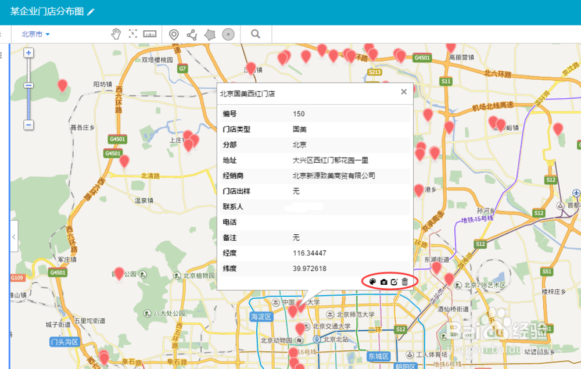This screenshot has height=369, width=581.
Task: Open the map search magnifier
Action: click(x=256, y=34)
